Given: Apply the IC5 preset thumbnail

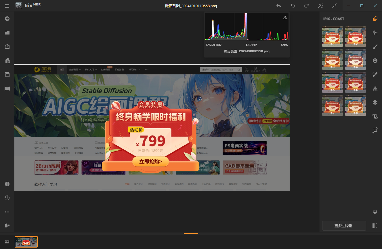Looking at the screenshot, I should point(332,83).
